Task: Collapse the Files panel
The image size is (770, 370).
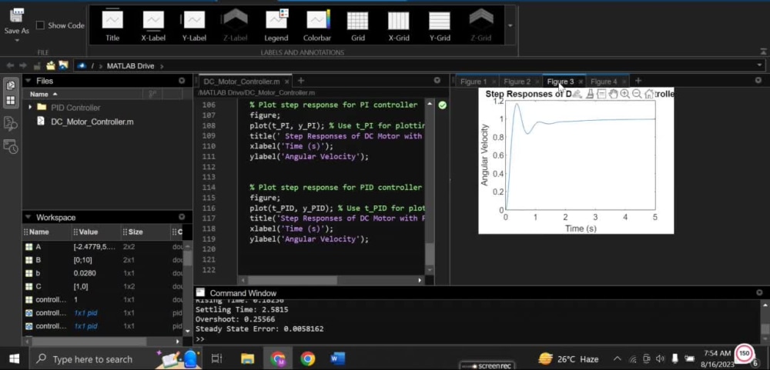Action: (x=28, y=81)
